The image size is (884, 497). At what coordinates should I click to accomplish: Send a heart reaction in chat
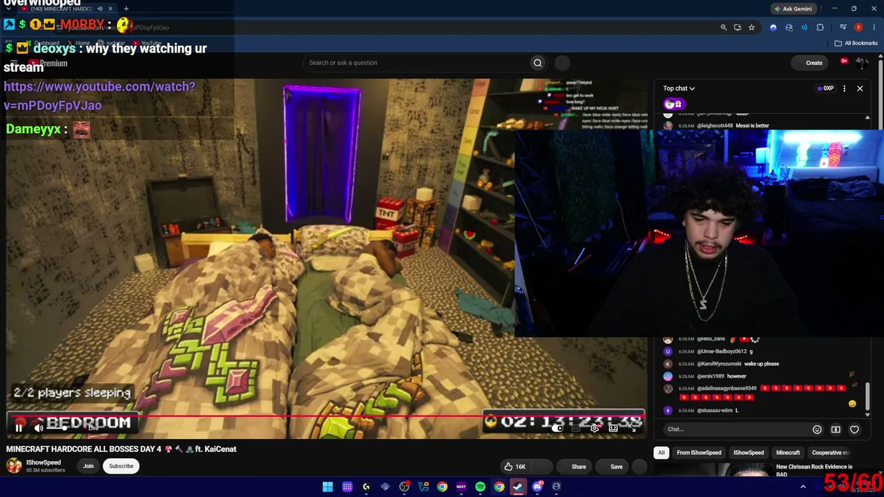pos(854,429)
